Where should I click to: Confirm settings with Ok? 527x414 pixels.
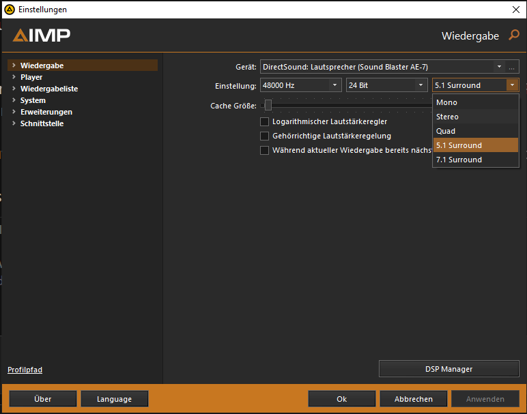pyautogui.click(x=341, y=398)
